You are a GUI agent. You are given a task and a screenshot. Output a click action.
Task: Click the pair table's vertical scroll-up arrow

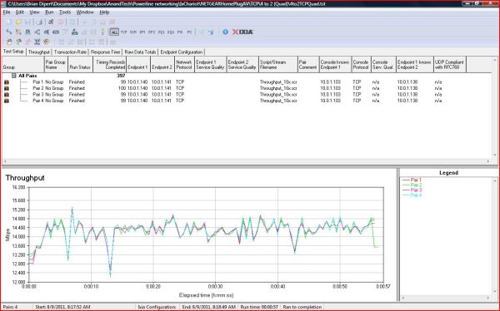point(495,60)
